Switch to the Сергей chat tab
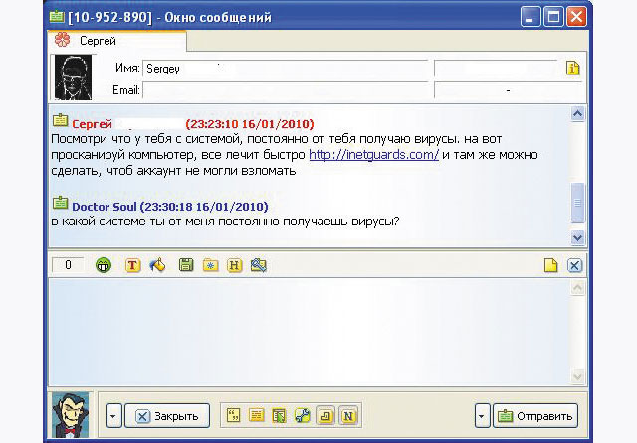The image size is (637, 443). (x=98, y=41)
